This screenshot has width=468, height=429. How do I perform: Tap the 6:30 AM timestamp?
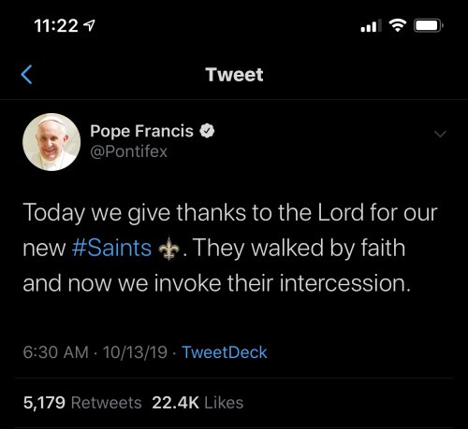click(56, 352)
